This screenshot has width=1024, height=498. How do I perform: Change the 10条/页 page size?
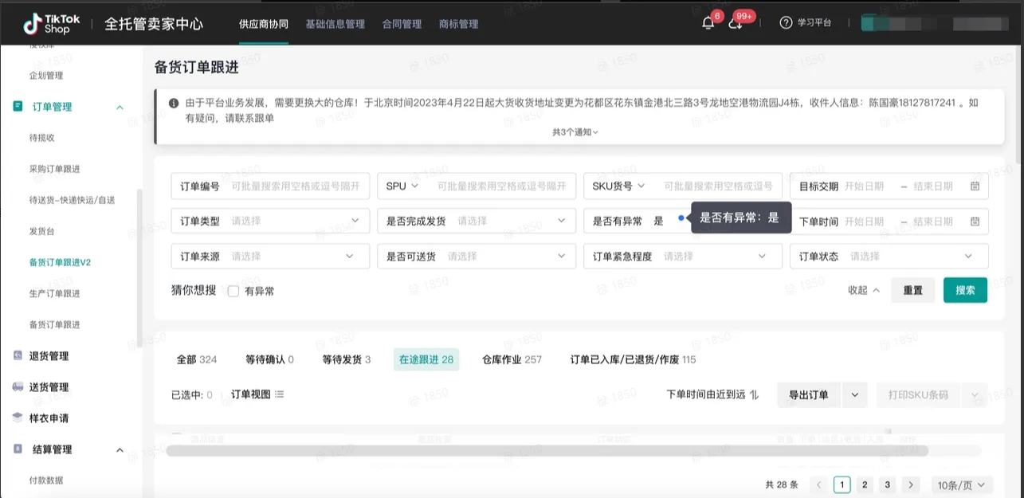pyautogui.click(x=962, y=484)
